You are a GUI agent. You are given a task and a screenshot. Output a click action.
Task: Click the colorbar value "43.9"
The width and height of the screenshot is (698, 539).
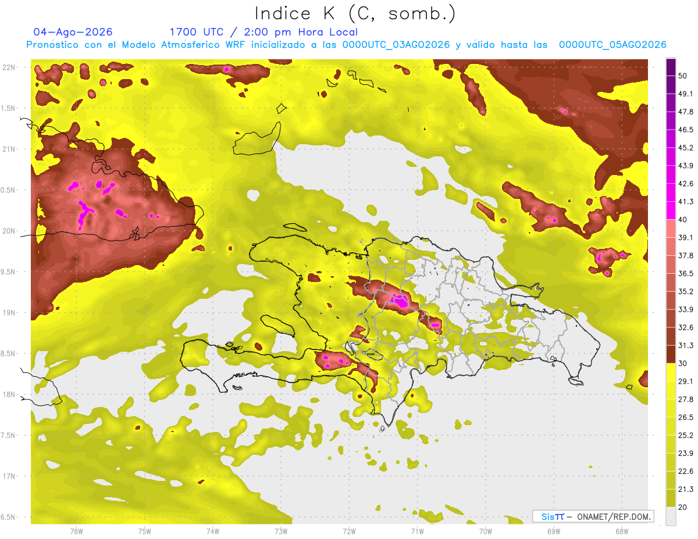pos(685,166)
